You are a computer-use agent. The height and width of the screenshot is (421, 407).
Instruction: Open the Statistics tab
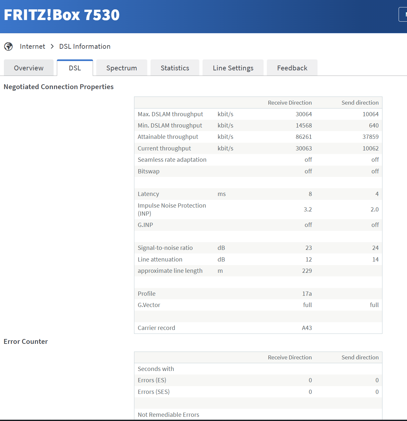click(175, 68)
